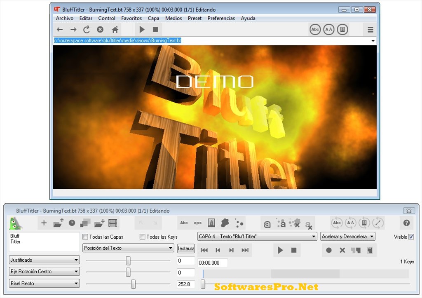Click the clock history icon

pos(73,223)
